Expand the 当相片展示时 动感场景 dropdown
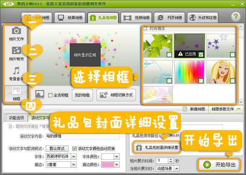 coord(177,169)
